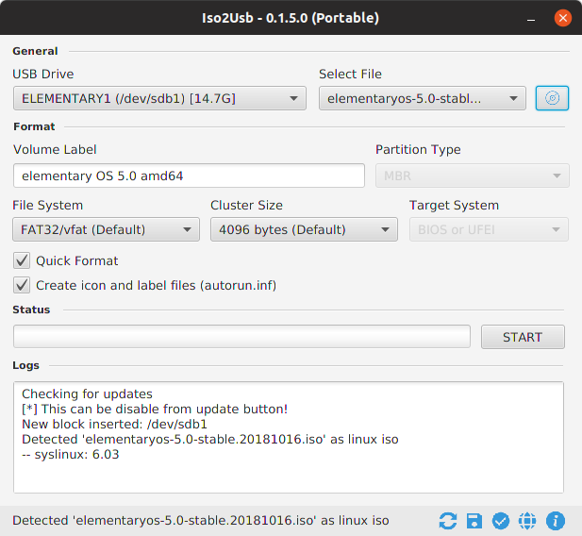This screenshot has width=582, height=536.
Task: Close the Iso2Usb window
Action: click(563, 18)
